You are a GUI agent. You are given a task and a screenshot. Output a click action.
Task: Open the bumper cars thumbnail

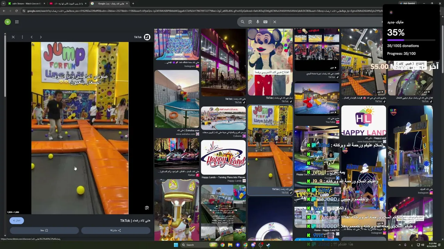click(x=177, y=154)
